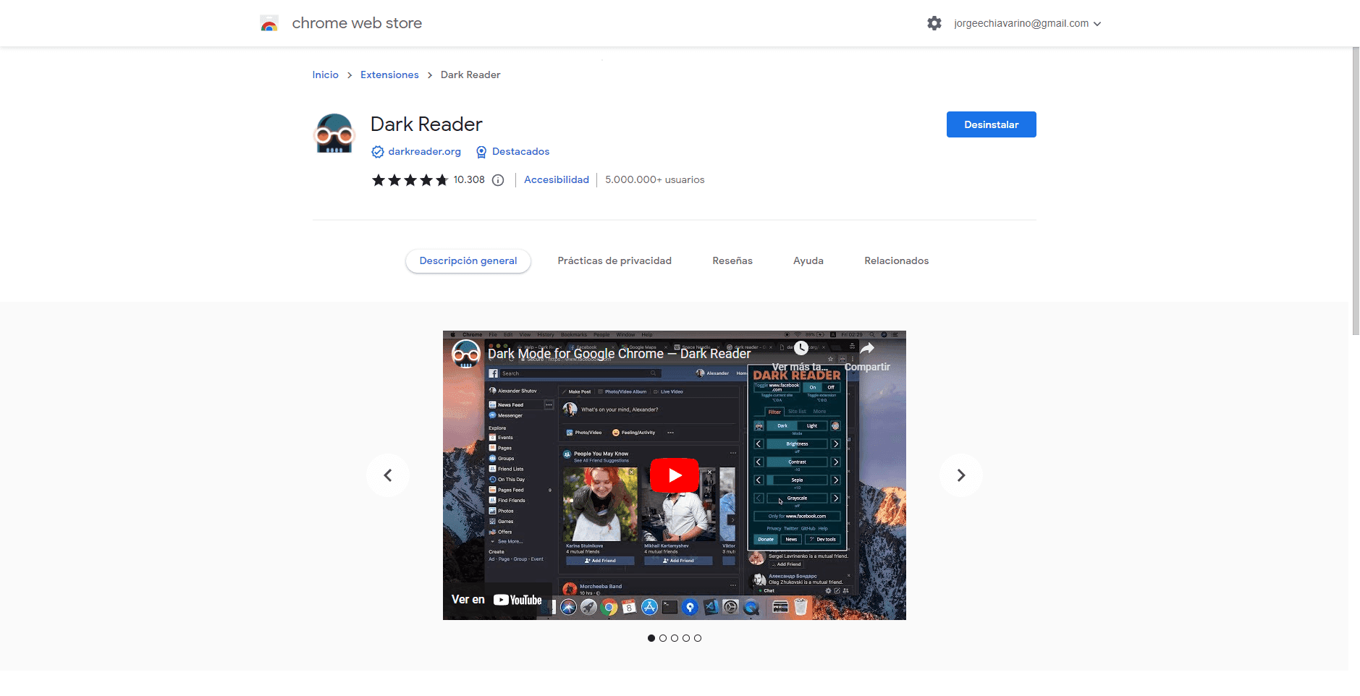Image resolution: width=1360 pixels, height=696 pixels.
Task: Open settings via the gear icon
Action: 934,23
